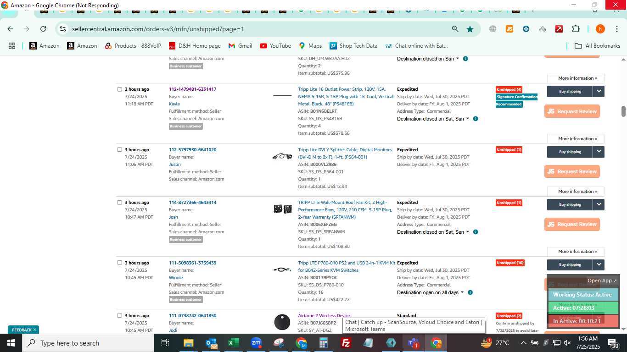The height and width of the screenshot is (352, 627).
Task: Click the bookmark star icon
Action: click(x=470, y=29)
